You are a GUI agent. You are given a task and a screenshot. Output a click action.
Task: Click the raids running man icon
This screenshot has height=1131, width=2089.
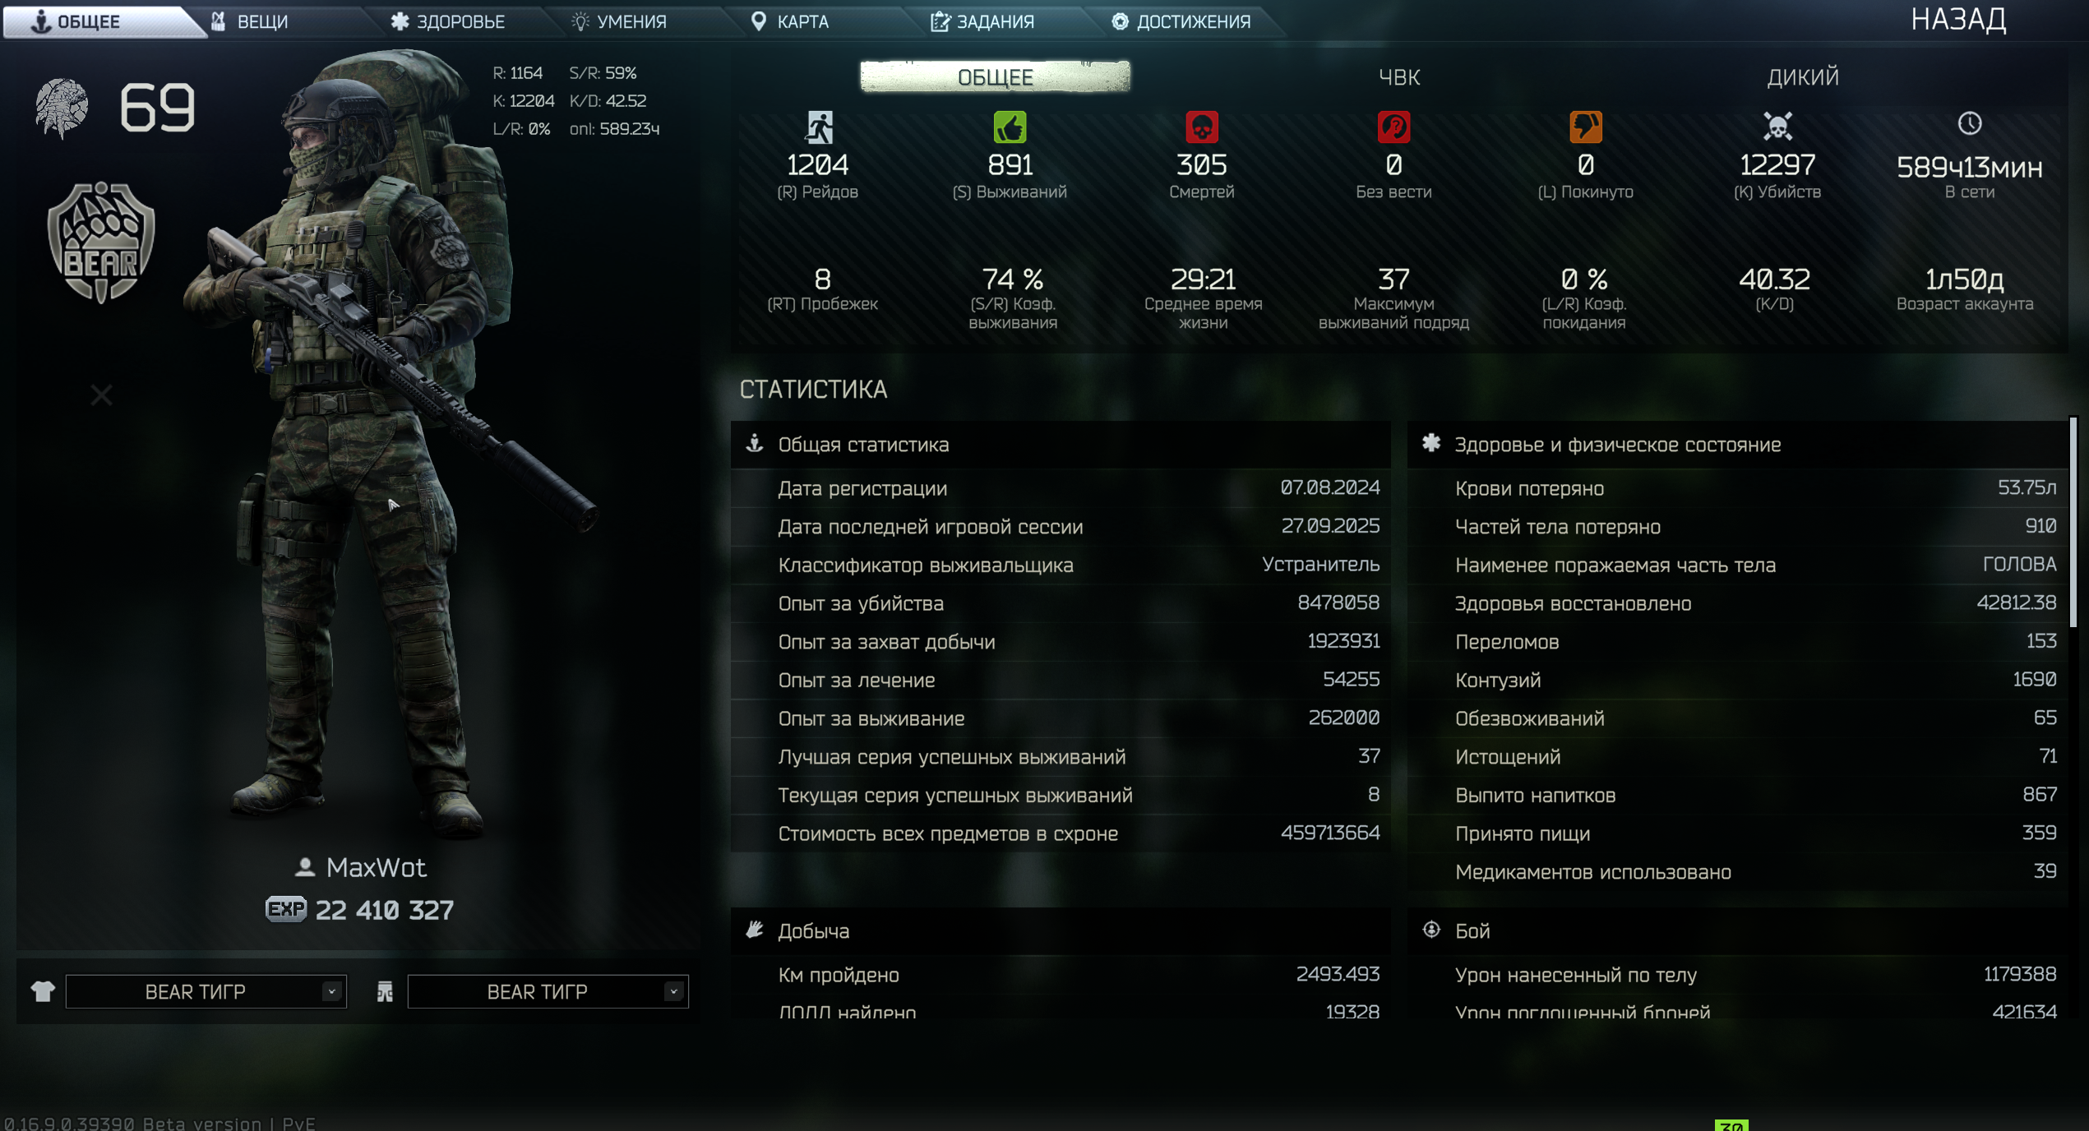818,127
